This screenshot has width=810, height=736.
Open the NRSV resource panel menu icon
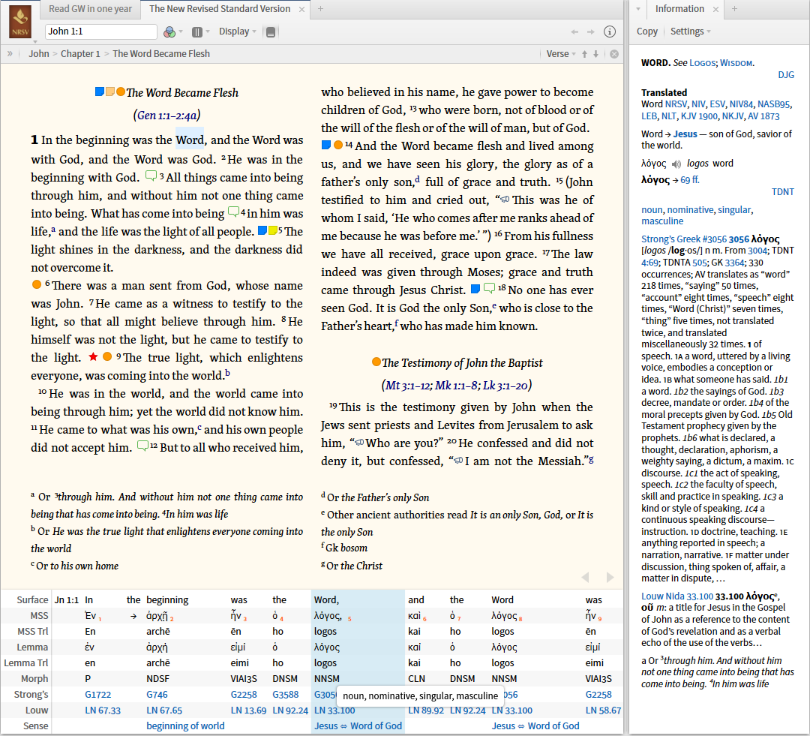tap(21, 23)
